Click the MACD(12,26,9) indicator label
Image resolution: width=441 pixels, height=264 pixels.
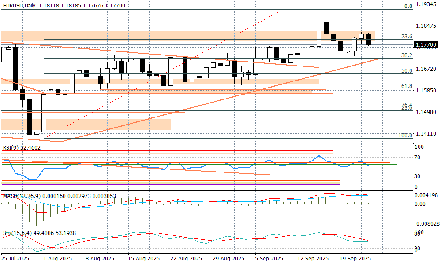60,196
